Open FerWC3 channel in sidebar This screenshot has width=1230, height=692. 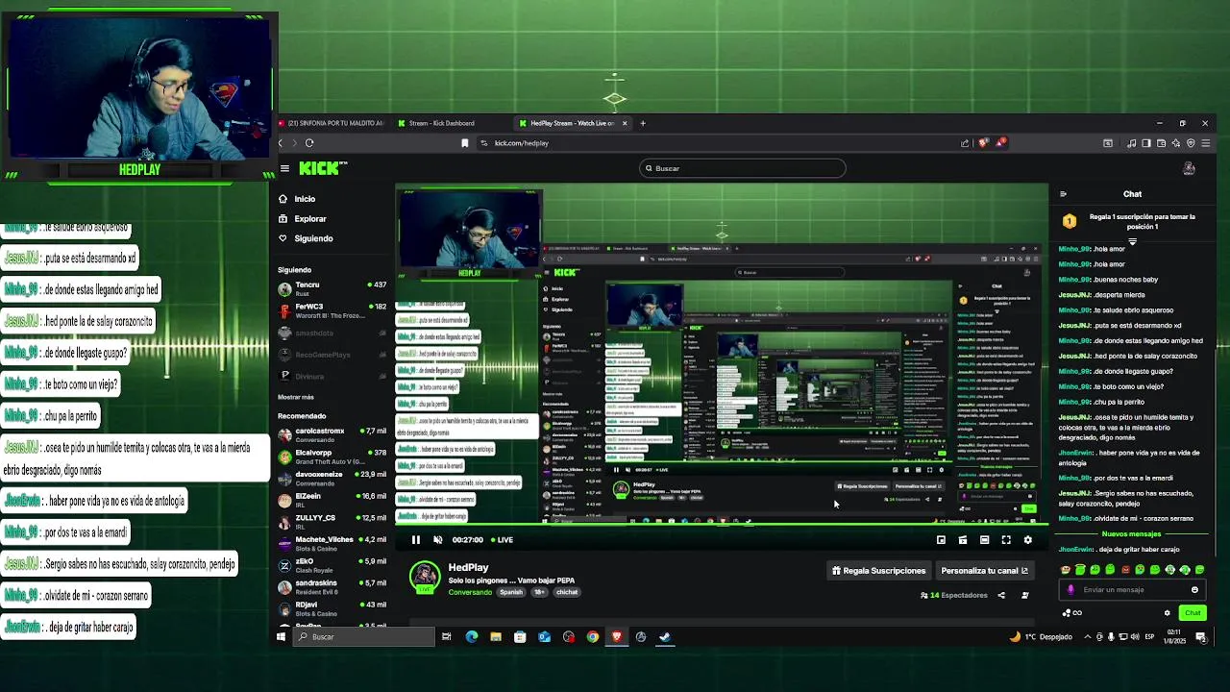tap(332, 310)
